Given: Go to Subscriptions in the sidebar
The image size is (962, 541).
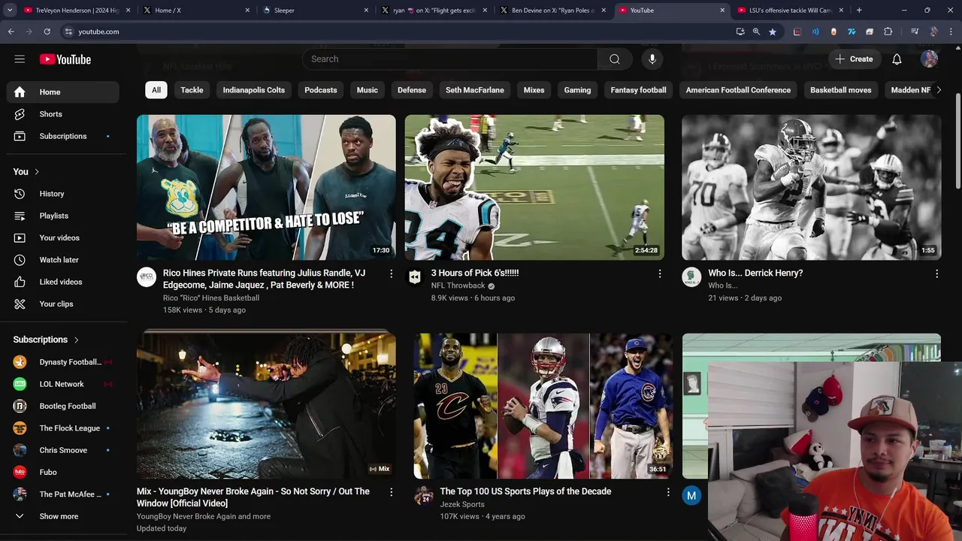Looking at the screenshot, I should (x=63, y=136).
